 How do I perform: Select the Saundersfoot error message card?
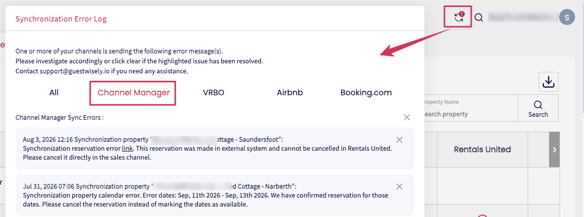coord(215,148)
